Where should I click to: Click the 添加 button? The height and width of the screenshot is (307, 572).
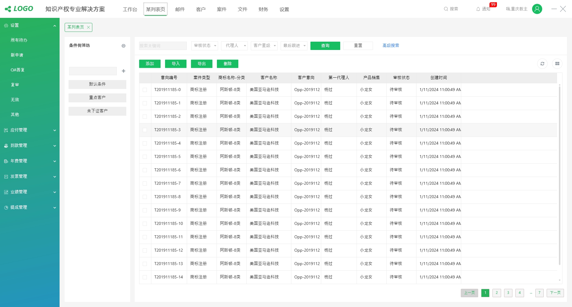[150, 64]
